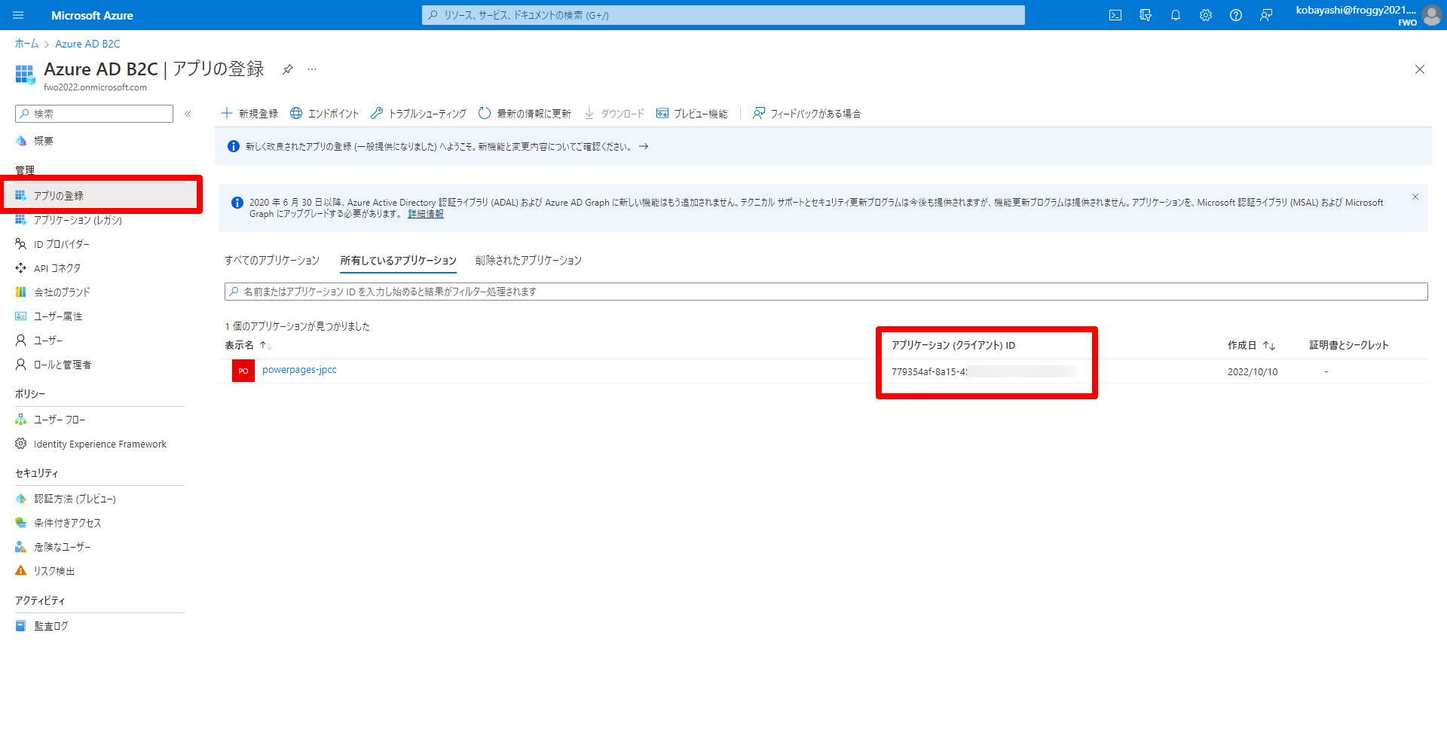Pin the Azure AD B2C blade

[287, 69]
